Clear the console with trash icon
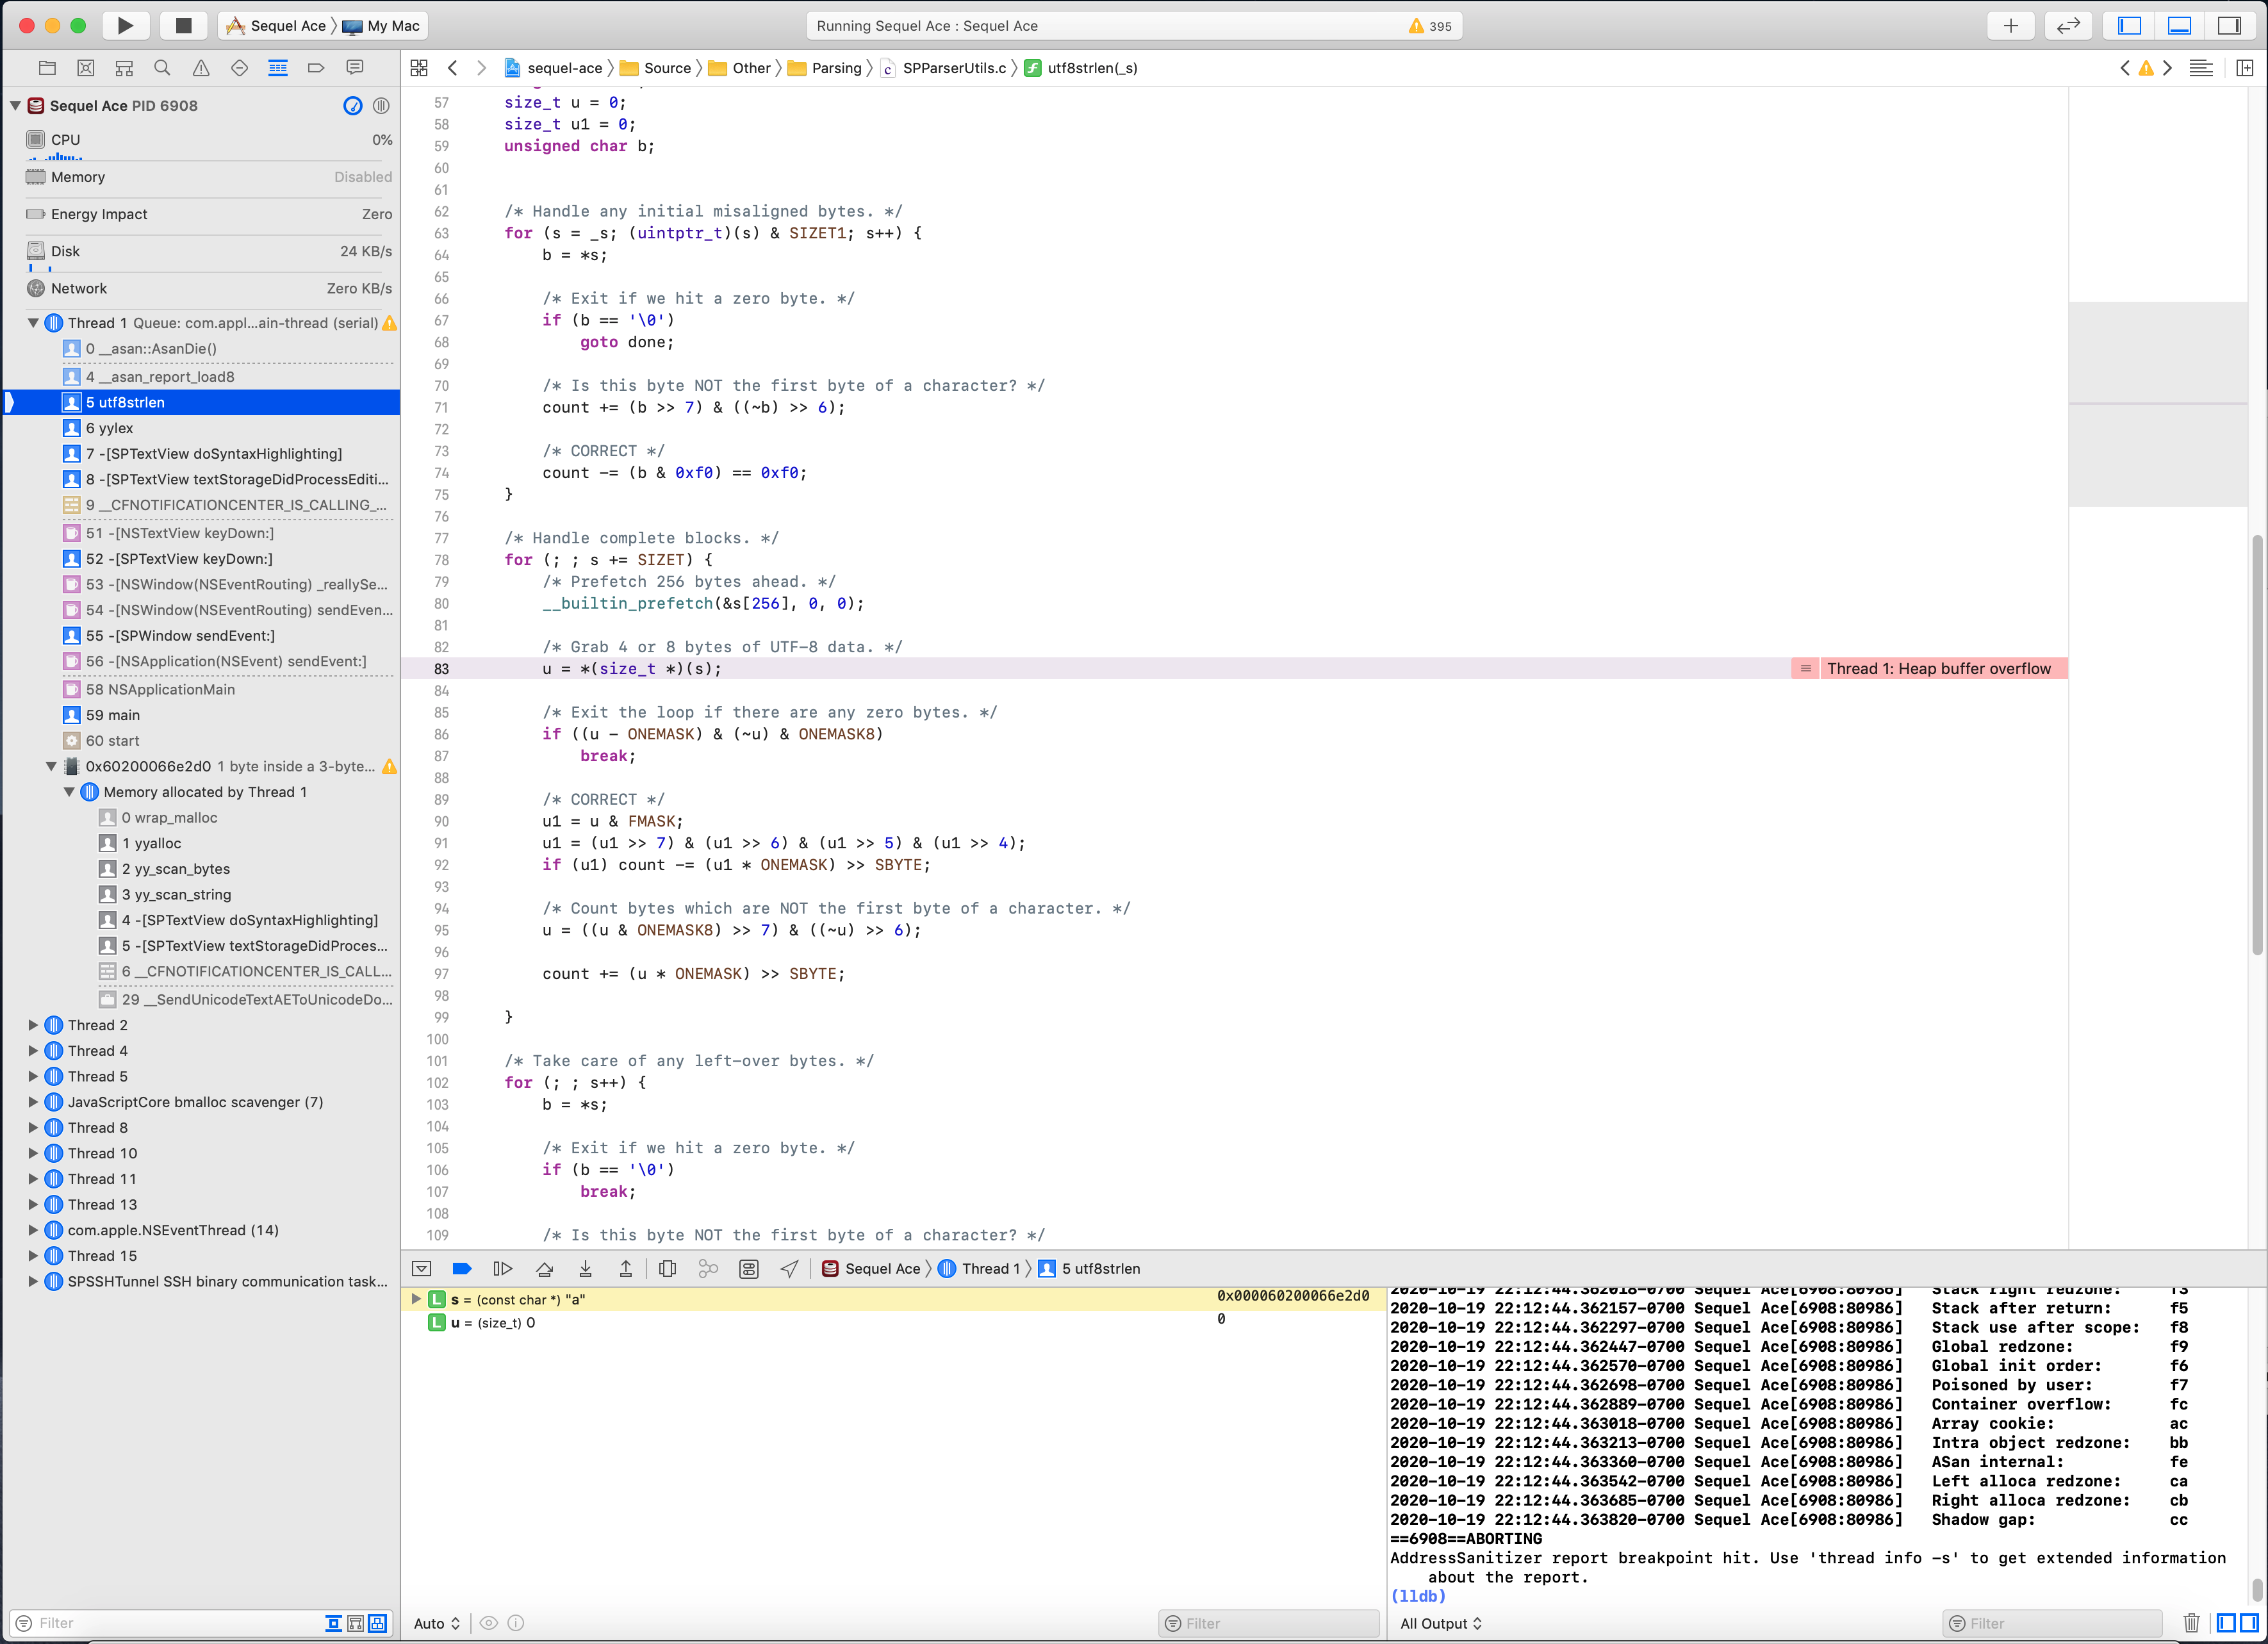The height and width of the screenshot is (1644, 2268). coord(2191,1623)
